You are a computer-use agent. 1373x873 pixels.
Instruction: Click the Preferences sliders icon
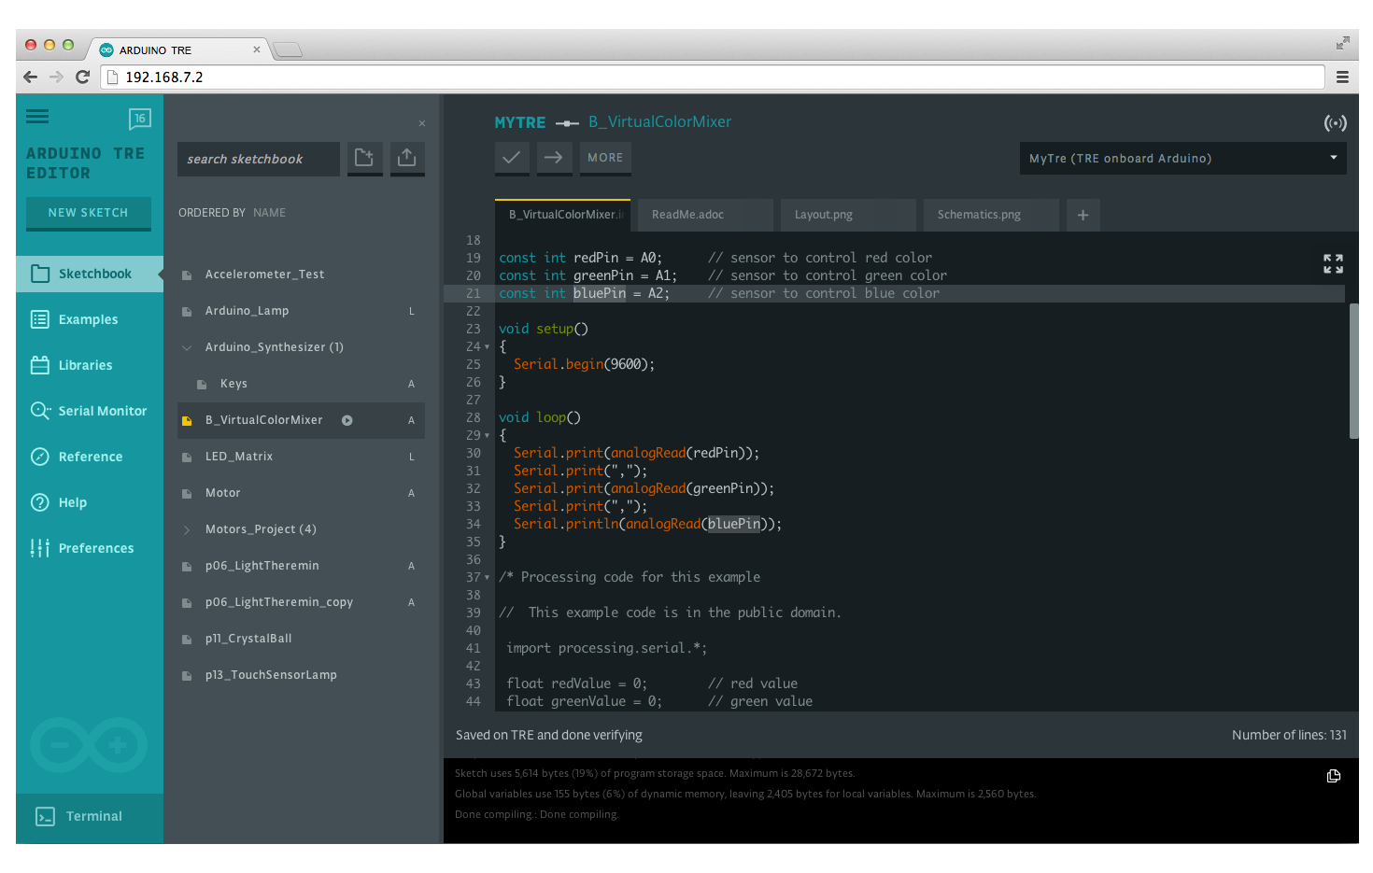pyautogui.click(x=40, y=548)
